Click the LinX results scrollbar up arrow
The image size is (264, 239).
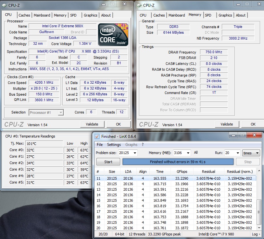(259, 171)
